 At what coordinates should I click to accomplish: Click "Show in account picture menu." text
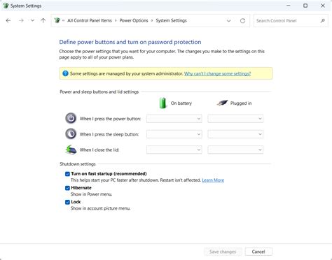(x=100, y=208)
